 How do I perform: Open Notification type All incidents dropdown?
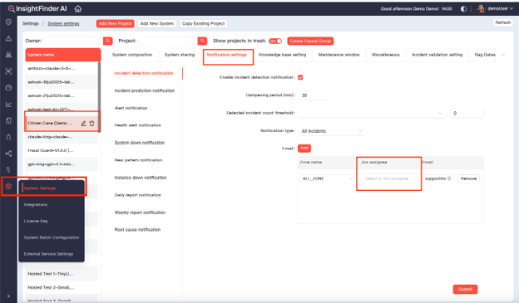coord(332,131)
